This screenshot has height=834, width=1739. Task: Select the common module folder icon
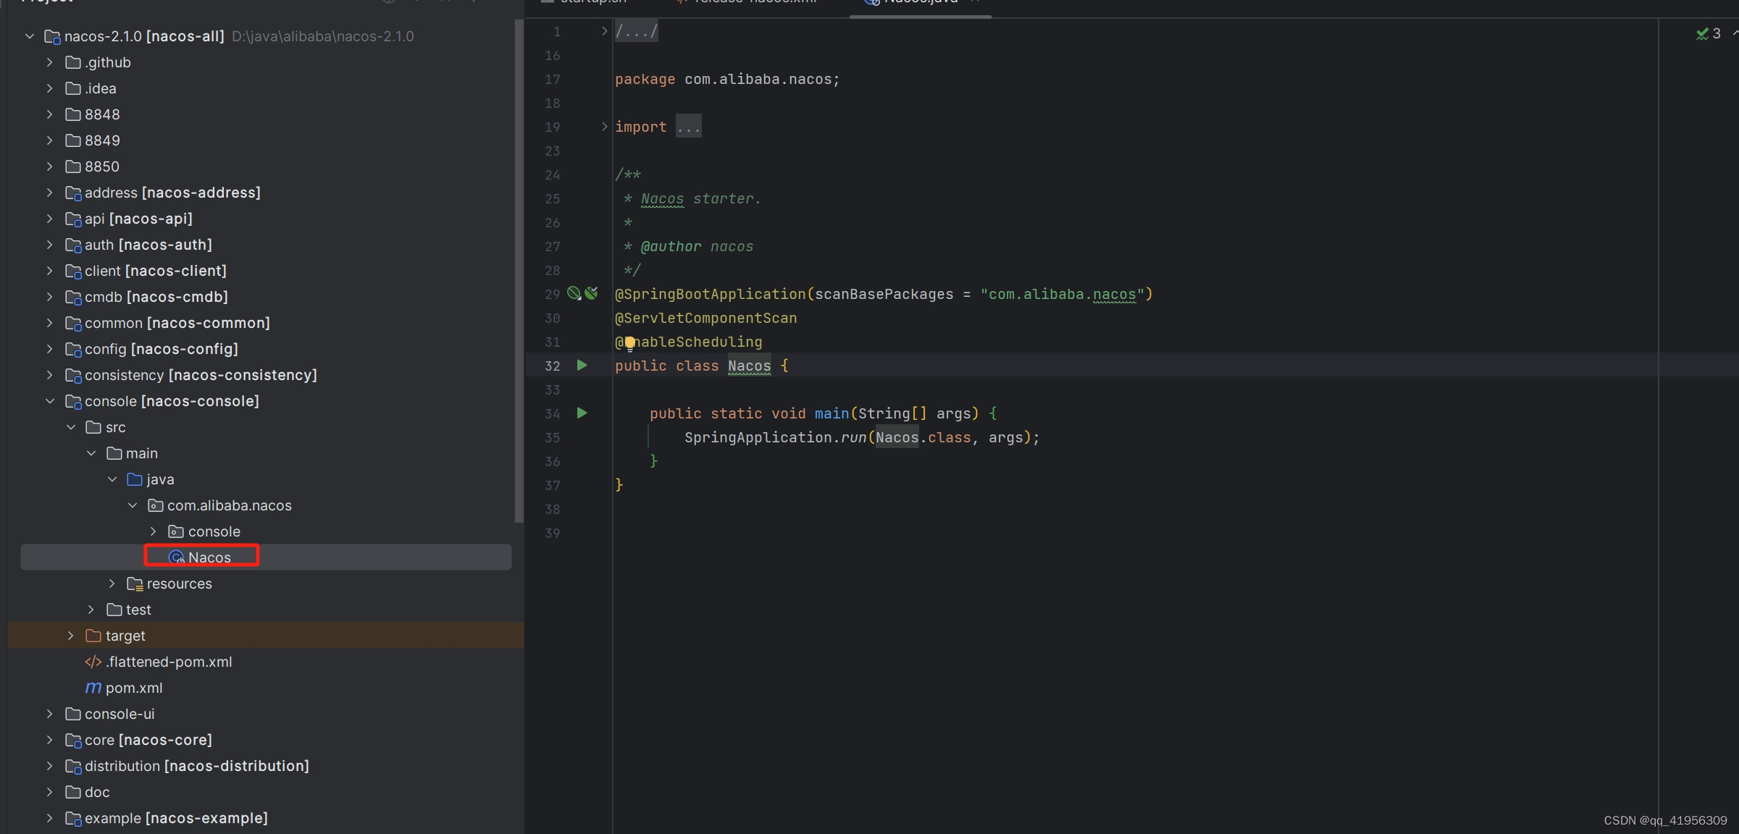[x=73, y=323]
